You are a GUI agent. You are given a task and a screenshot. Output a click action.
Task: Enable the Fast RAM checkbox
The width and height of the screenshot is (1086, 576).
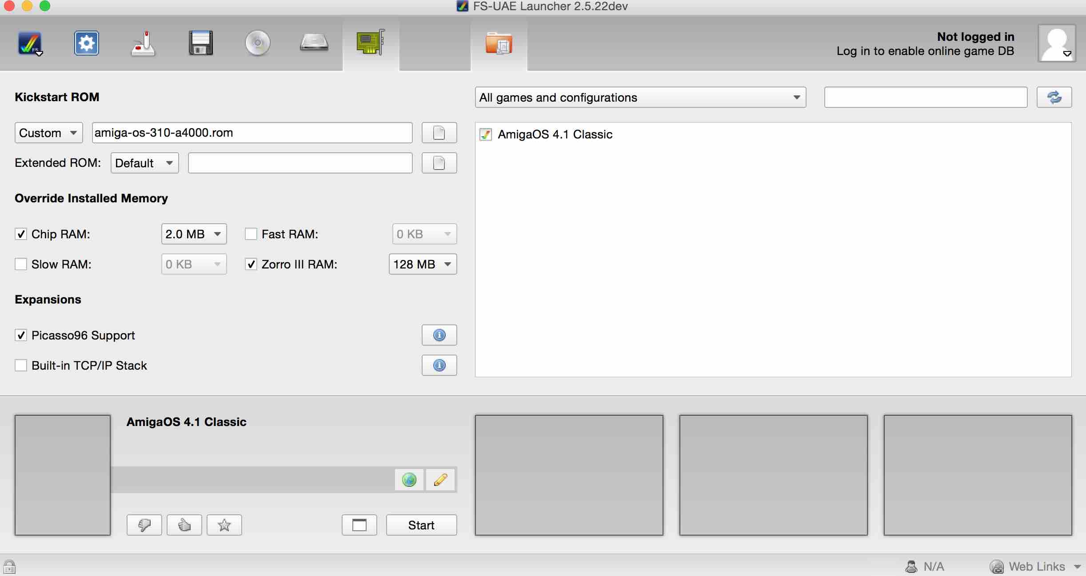251,234
